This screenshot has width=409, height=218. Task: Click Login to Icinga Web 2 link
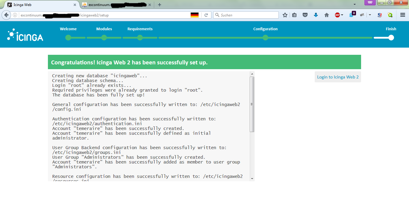(338, 77)
